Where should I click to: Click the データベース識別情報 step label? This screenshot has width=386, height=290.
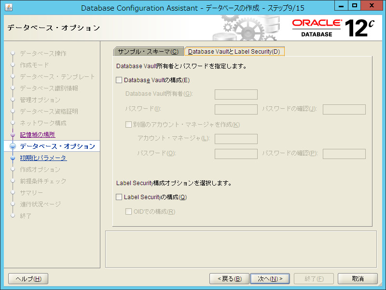pos(49,88)
